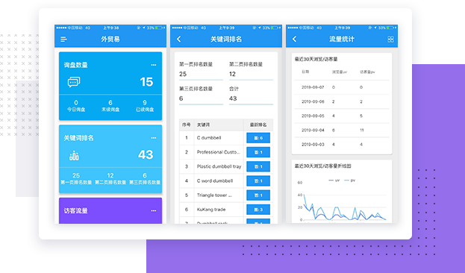
Task: Click the ranking button for Plastic dumbbell tray
Action: pyautogui.click(x=258, y=166)
